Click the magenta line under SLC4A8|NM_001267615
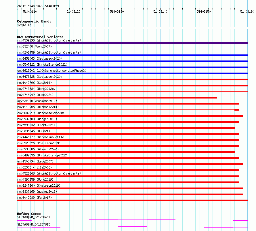 (x=132, y=227)
